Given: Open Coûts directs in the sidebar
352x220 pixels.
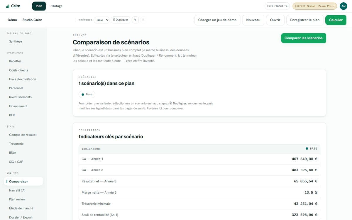Looking at the screenshot, I should coord(23,70).
